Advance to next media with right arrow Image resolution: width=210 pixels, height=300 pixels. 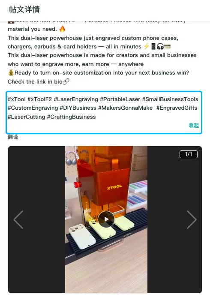pos(192,219)
